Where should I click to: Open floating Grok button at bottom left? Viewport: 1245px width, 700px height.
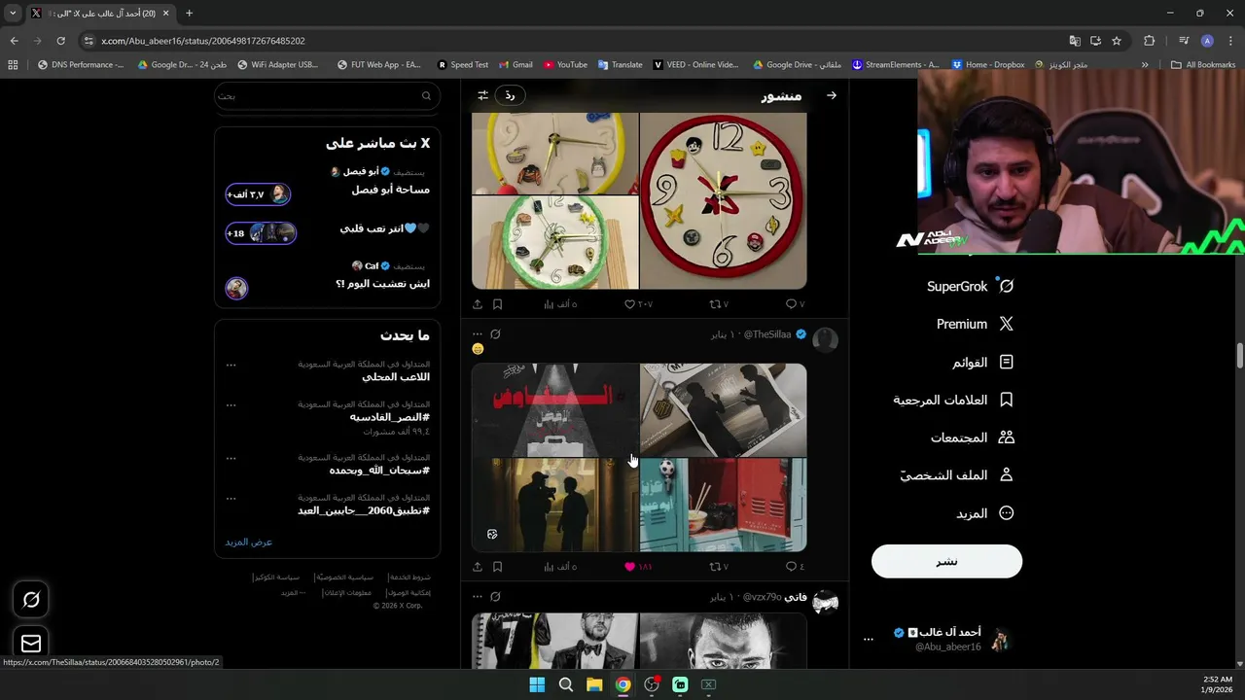(31, 601)
